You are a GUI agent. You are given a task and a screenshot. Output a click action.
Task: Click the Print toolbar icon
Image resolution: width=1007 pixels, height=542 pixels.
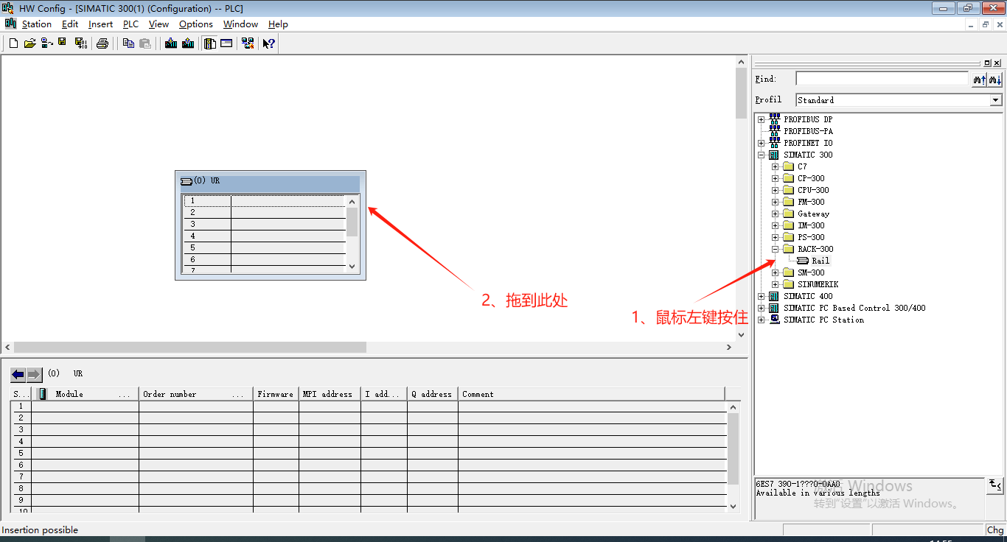pyautogui.click(x=102, y=43)
